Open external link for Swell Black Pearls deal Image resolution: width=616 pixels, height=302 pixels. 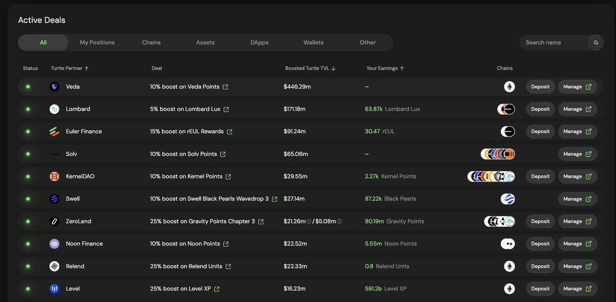click(275, 199)
